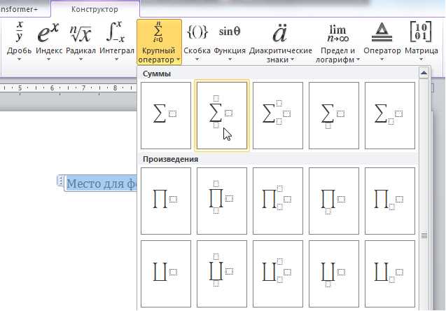Expand the Скобка dropdown arrow
446x311 pixels.
click(x=197, y=59)
